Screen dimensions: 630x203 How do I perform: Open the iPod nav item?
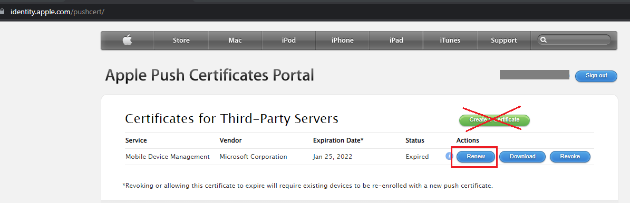pos(288,40)
